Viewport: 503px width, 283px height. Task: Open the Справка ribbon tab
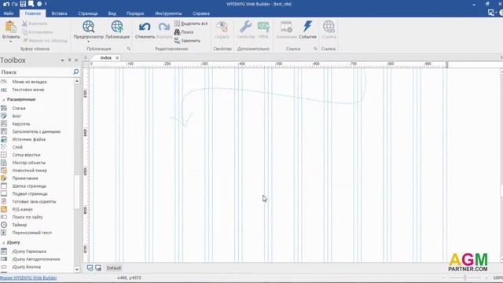(201, 13)
